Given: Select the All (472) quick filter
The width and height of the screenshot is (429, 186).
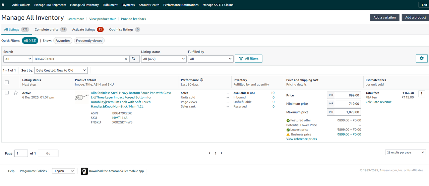Looking at the screenshot, I should 30,40.
